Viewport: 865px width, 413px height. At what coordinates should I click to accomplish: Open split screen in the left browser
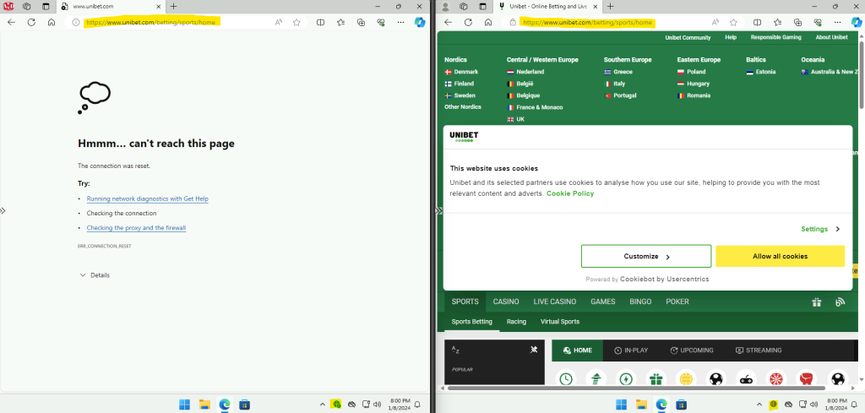[320, 23]
